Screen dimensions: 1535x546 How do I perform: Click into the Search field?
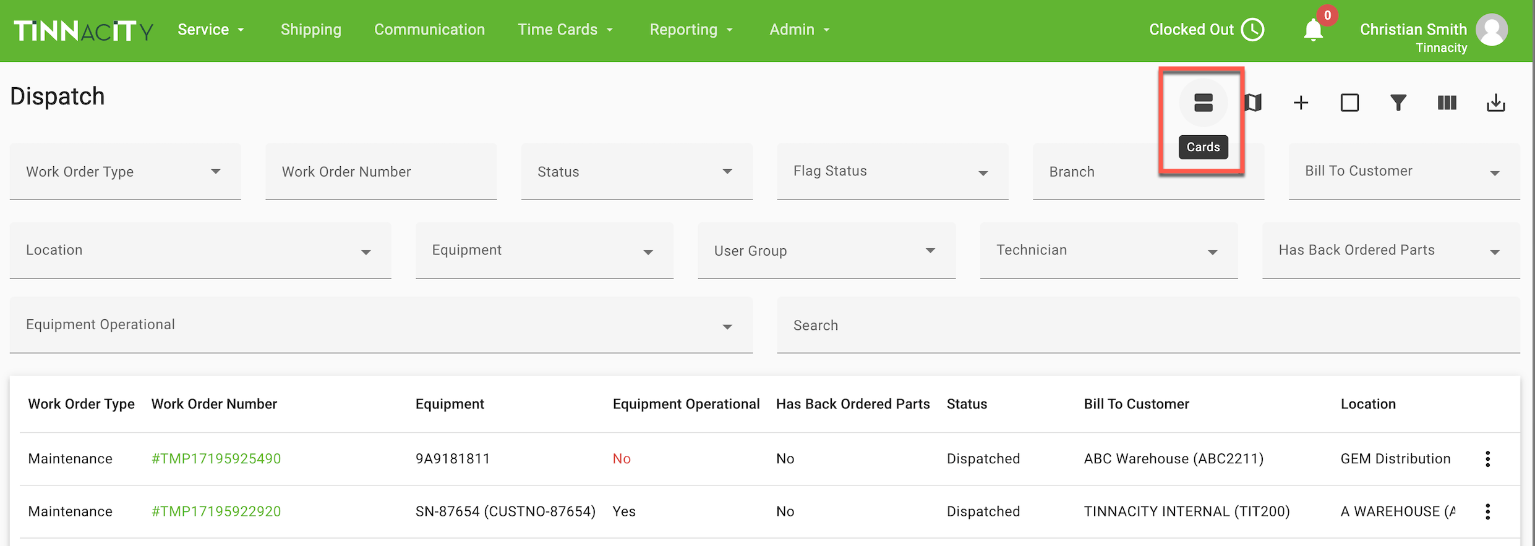click(x=1148, y=325)
